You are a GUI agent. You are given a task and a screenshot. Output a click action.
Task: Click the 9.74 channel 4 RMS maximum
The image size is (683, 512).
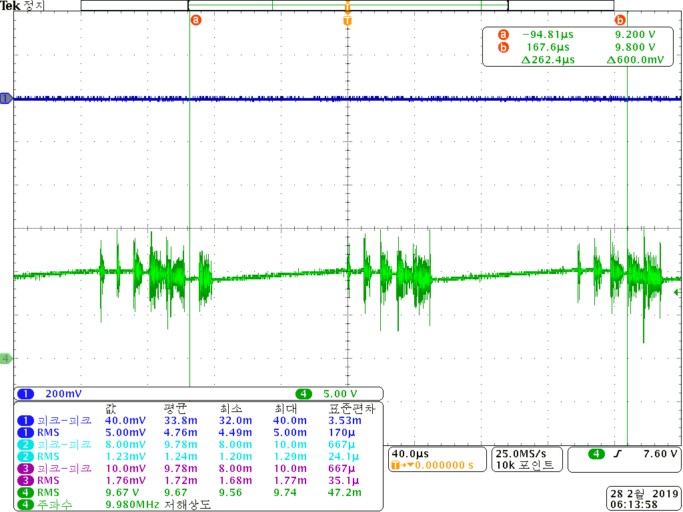(x=285, y=493)
